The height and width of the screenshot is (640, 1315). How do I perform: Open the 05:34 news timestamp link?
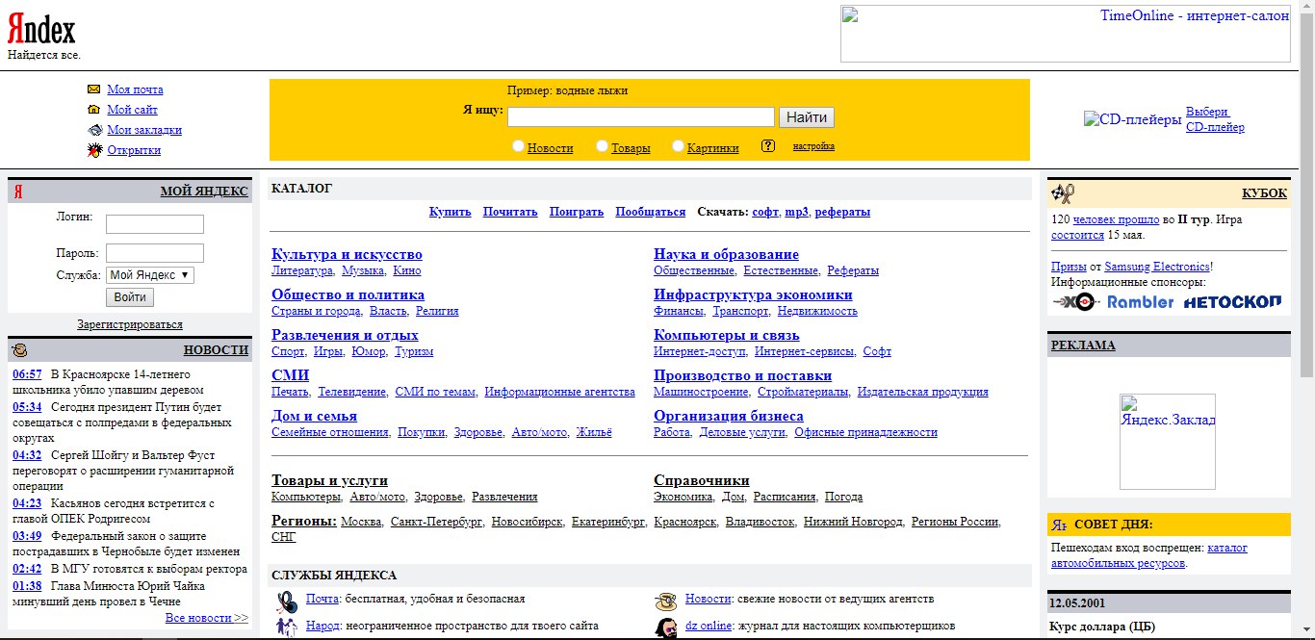click(27, 407)
